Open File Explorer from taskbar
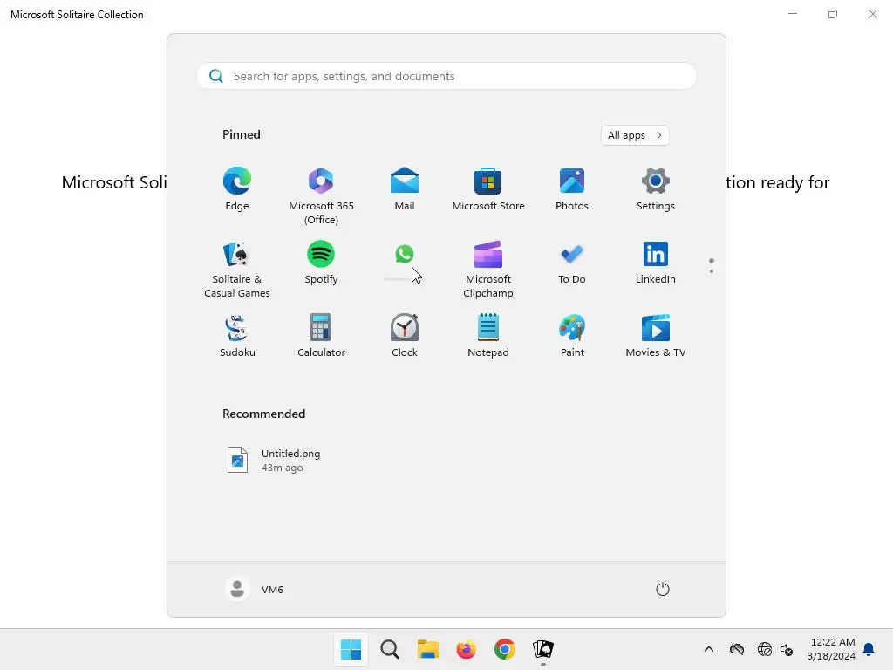The width and height of the screenshot is (893, 670). point(427,649)
